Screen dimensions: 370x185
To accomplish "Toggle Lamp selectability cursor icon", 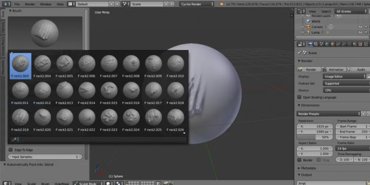I will click(x=366, y=32).
